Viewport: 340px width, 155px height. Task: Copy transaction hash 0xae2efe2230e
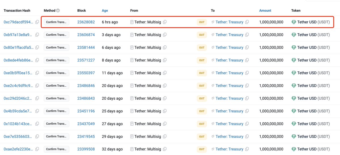pos(37,149)
